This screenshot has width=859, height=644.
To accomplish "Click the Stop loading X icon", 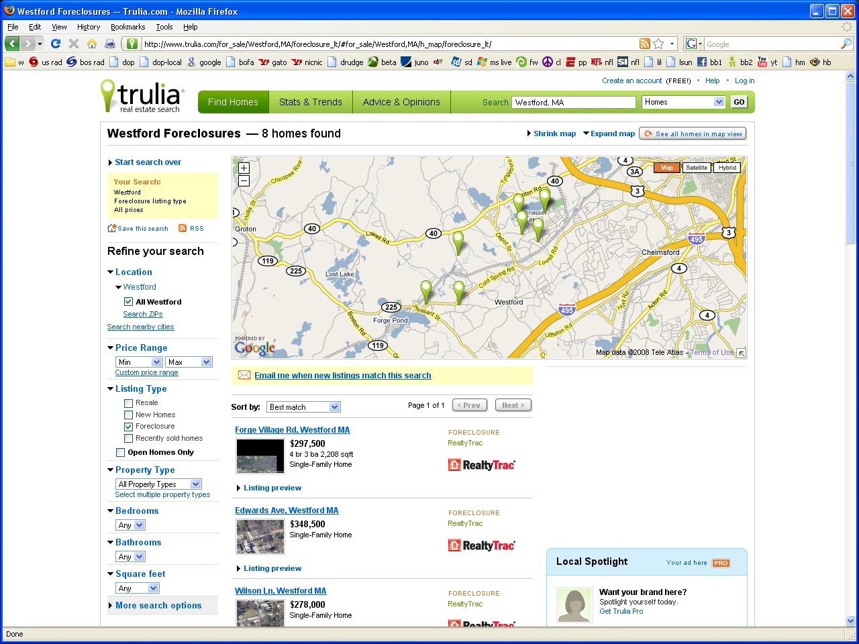I will (x=74, y=44).
